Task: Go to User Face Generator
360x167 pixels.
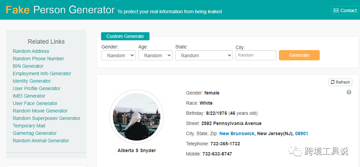Action: pyautogui.click(x=35, y=103)
